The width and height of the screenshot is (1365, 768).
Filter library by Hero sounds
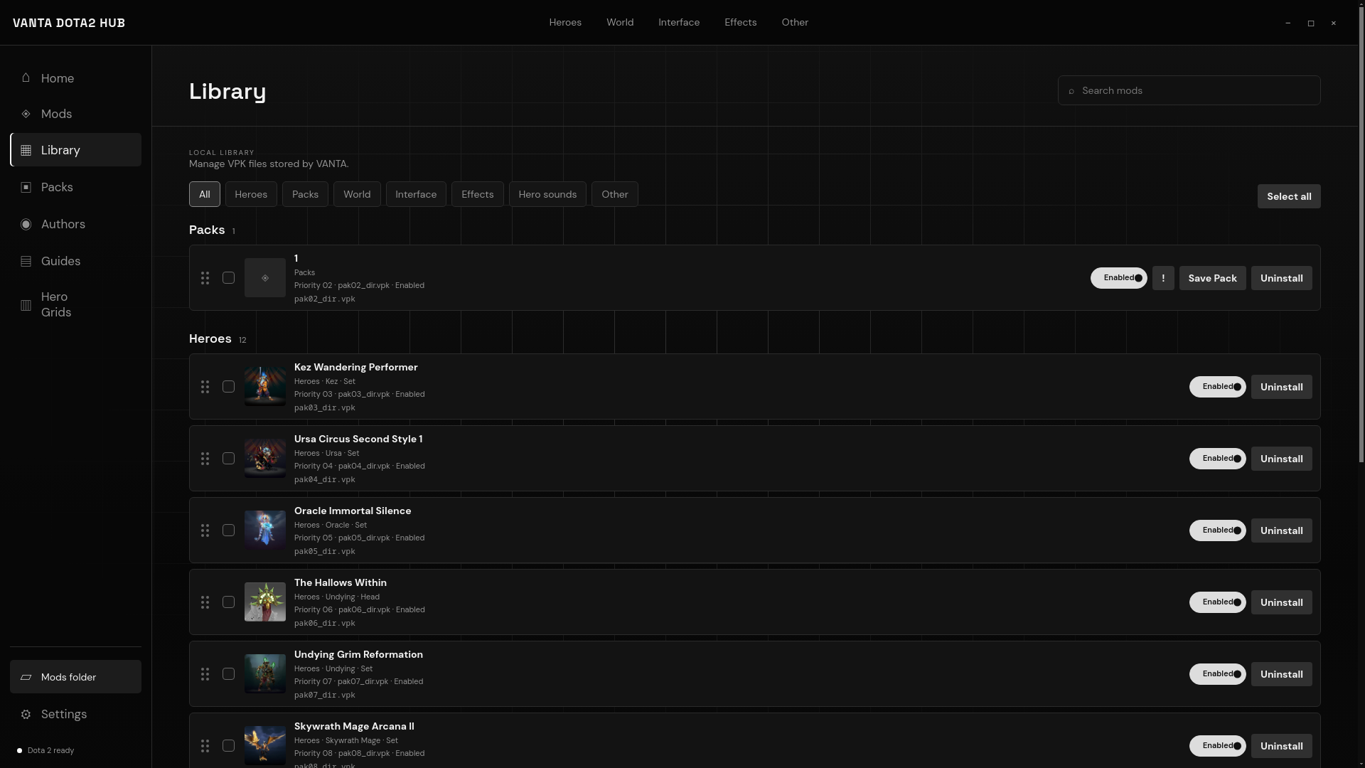click(547, 194)
